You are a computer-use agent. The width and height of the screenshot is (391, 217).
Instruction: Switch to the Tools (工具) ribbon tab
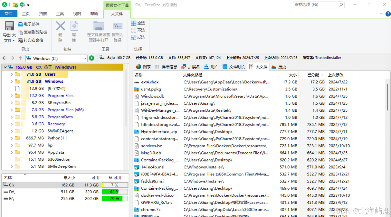click(x=60, y=14)
